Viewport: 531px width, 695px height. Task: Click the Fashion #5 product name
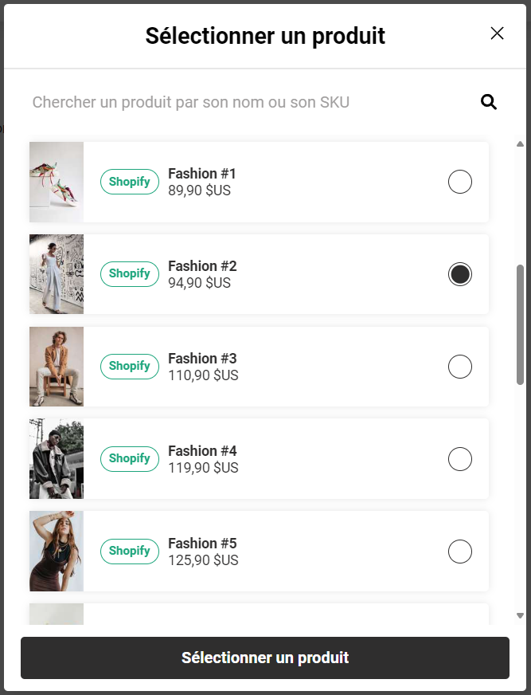coord(202,544)
